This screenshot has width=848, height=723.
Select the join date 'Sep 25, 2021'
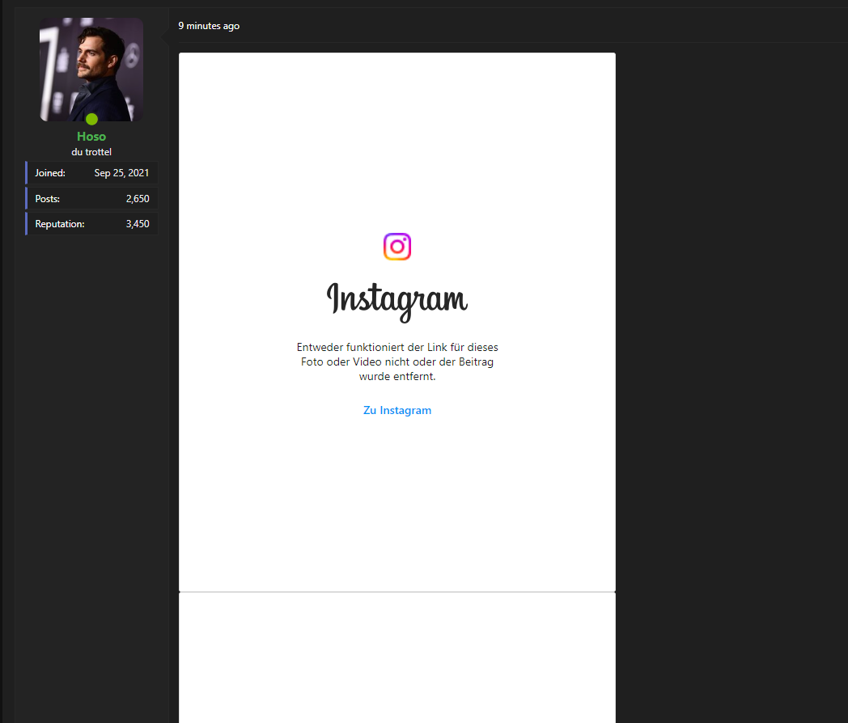coord(121,173)
